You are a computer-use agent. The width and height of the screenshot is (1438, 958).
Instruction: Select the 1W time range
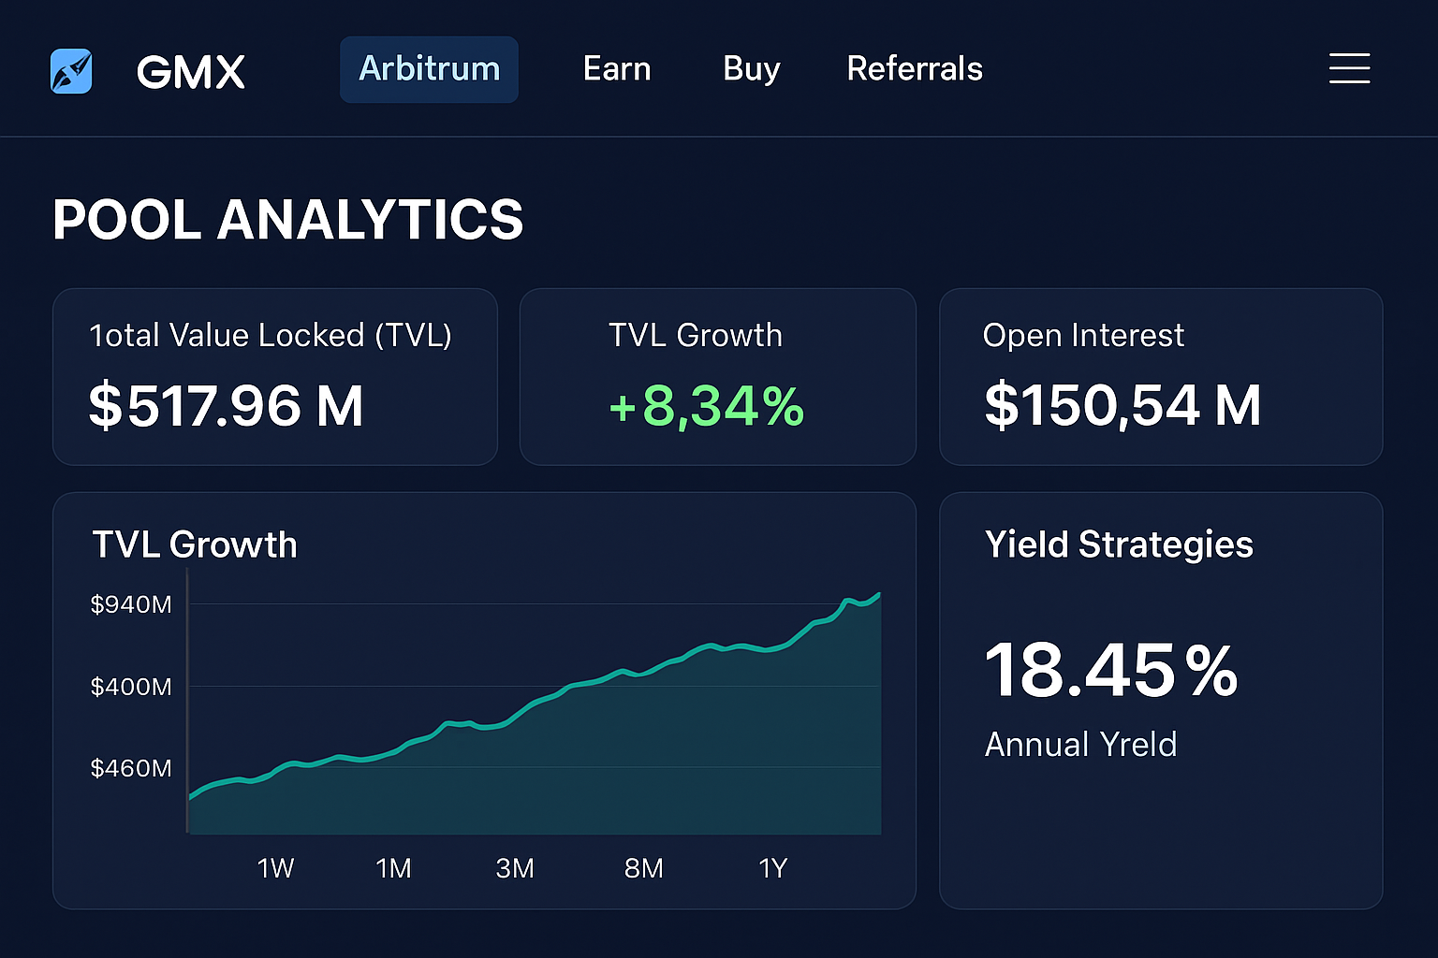(275, 867)
